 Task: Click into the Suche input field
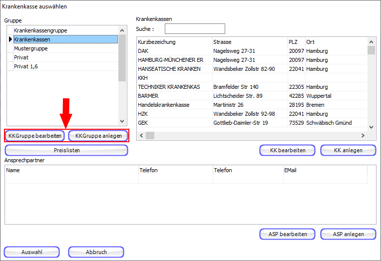tap(195, 29)
